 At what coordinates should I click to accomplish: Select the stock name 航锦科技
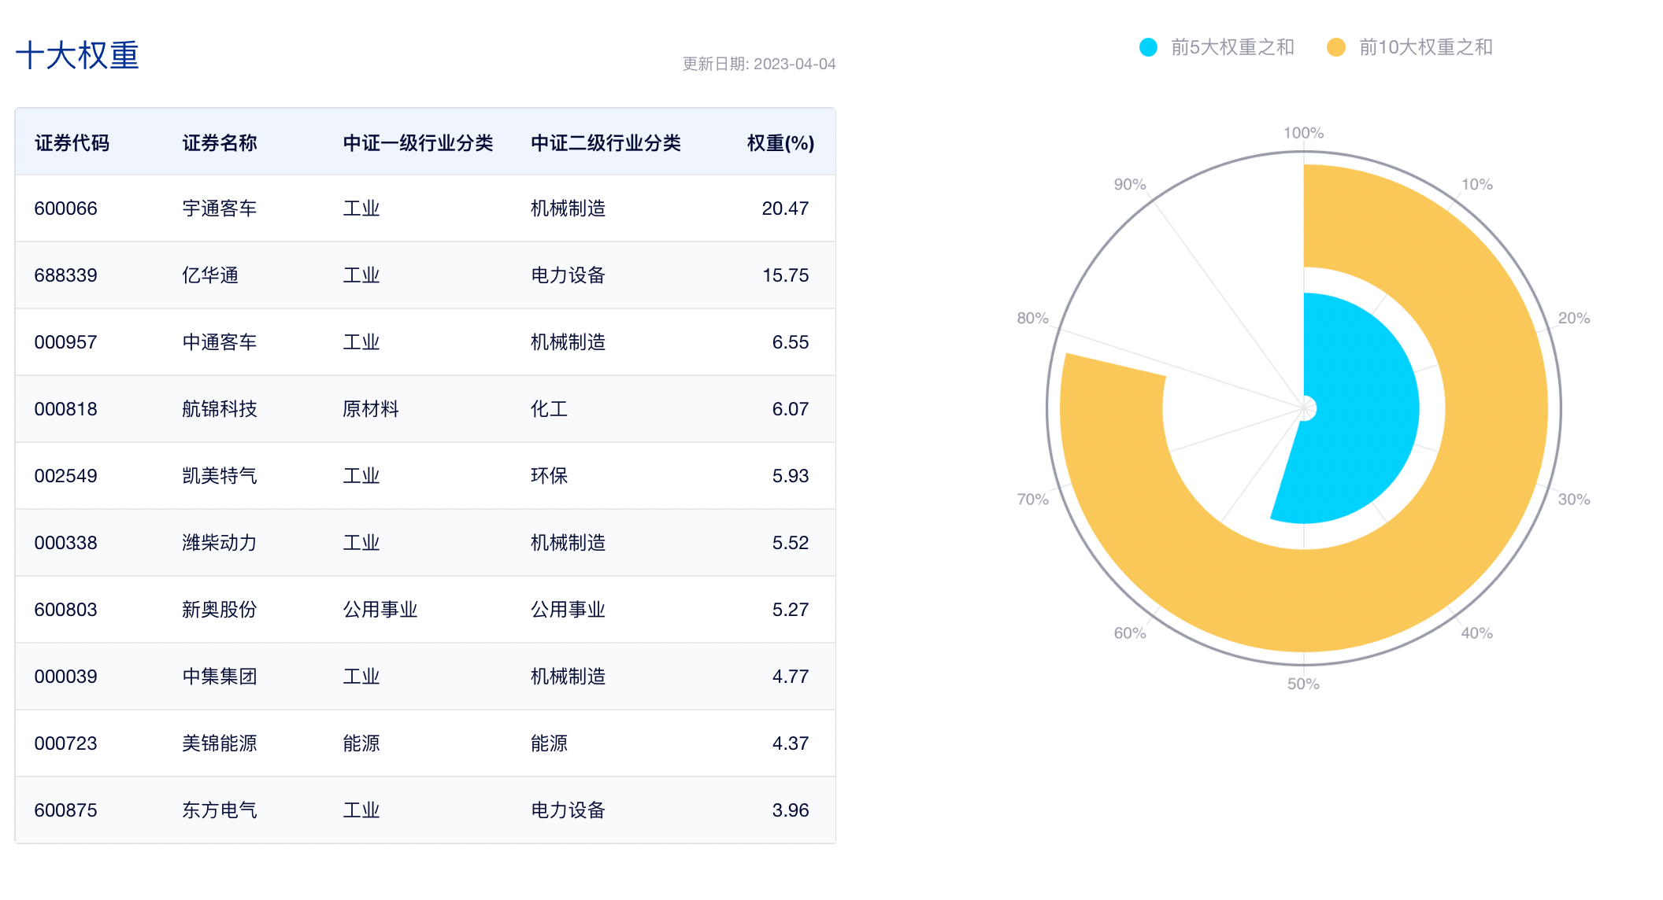tap(220, 409)
